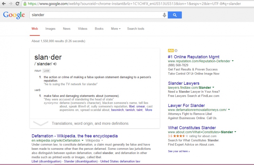254x165 pixels.
Task: Go forward with the browser forward arrow
Action: pos(10,3)
